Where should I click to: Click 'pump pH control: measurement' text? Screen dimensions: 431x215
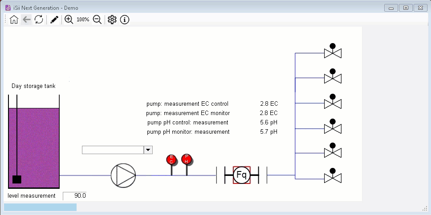click(188, 122)
